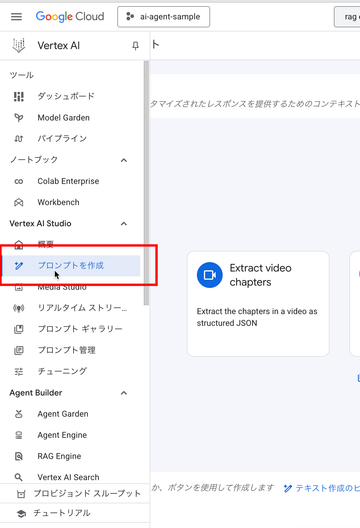The width and height of the screenshot is (360, 528).
Task: Click the チューニング sliders icon
Action: (x=19, y=372)
